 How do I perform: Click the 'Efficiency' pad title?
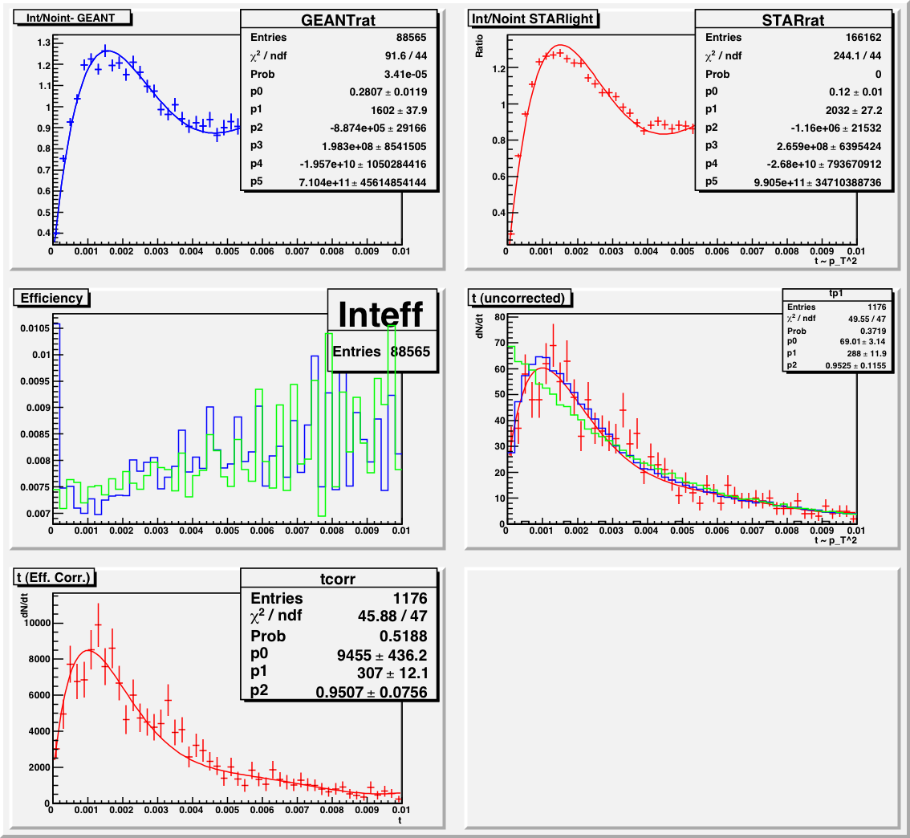tap(52, 298)
